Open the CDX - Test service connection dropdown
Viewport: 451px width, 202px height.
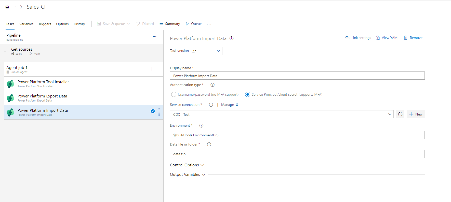282,114
